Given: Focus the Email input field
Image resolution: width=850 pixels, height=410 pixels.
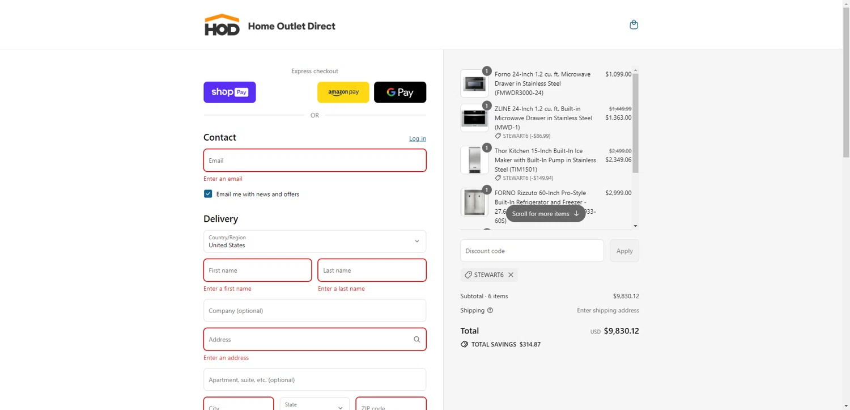Looking at the screenshot, I should (x=314, y=160).
